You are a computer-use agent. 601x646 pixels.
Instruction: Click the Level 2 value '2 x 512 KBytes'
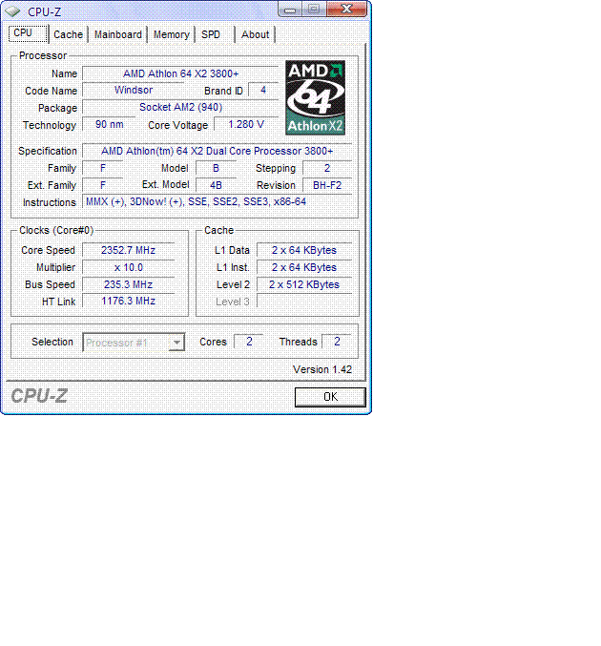tap(304, 284)
